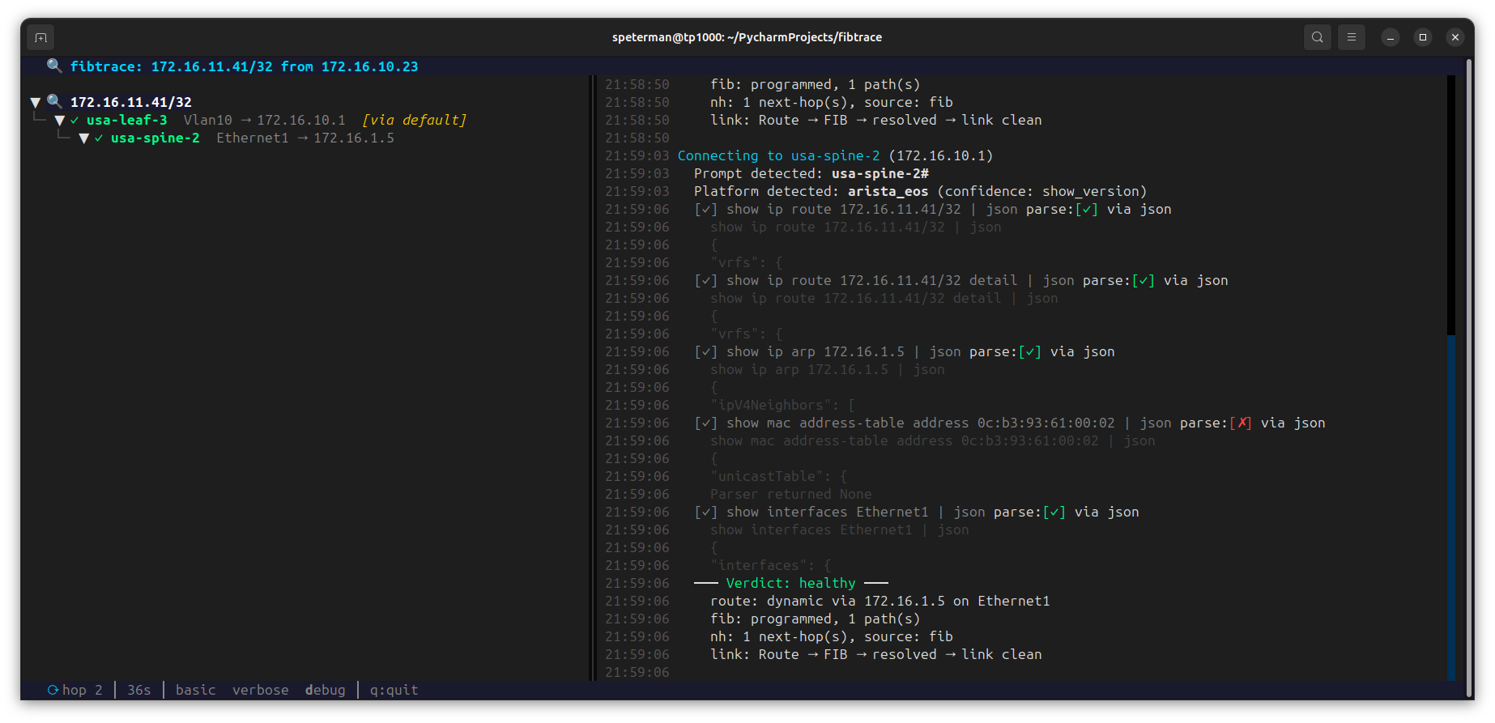Viewport: 1495px width, 723px height.
Task: Click '[via default]' label on usa-leaf-3
Action: [415, 120]
